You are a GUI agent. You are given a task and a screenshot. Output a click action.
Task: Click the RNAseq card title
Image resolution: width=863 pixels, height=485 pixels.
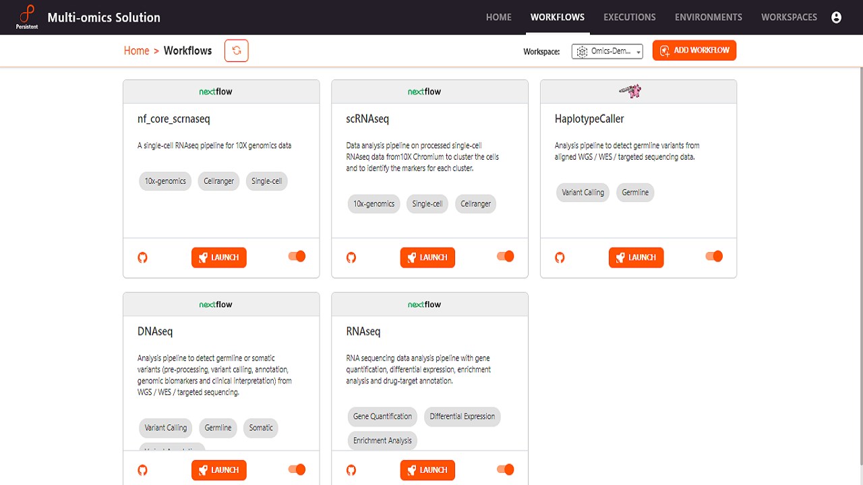pos(363,331)
